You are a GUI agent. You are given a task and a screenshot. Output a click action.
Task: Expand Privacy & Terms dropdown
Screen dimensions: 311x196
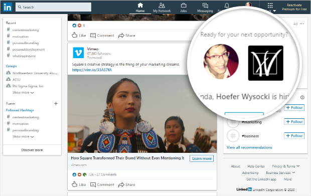(x=285, y=166)
